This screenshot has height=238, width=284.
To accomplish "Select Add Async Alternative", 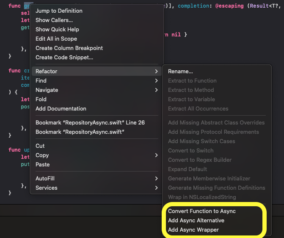I will point(217,220).
